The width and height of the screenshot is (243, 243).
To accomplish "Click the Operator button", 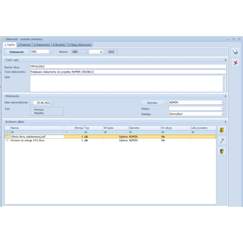I will coord(152,103).
